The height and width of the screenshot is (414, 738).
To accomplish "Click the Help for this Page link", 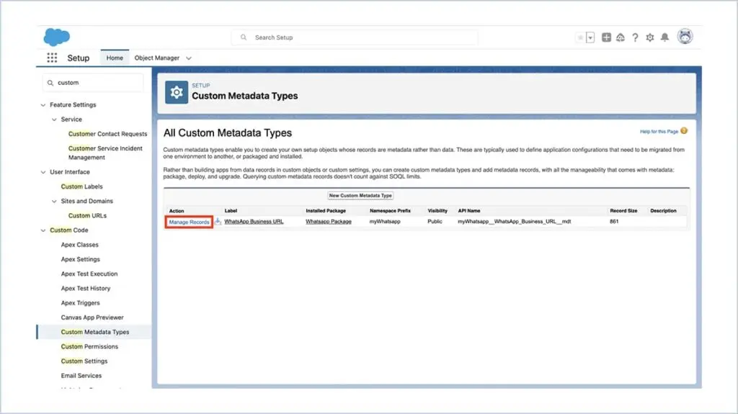I will tap(659, 132).
